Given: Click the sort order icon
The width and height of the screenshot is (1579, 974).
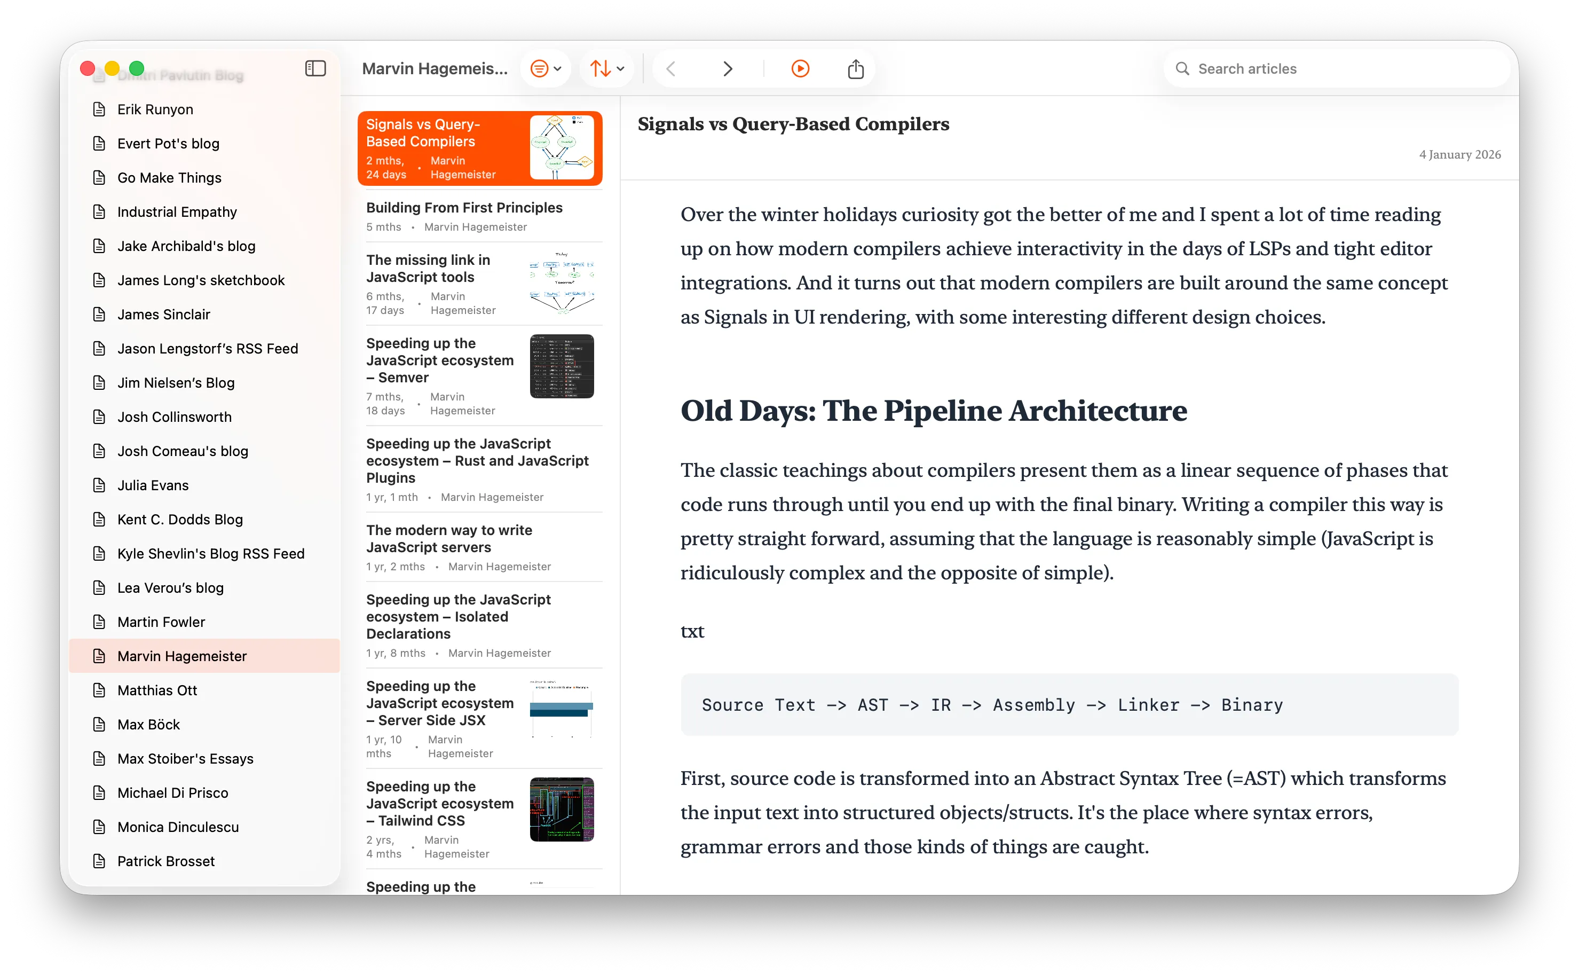Looking at the screenshot, I should point(601,68).
